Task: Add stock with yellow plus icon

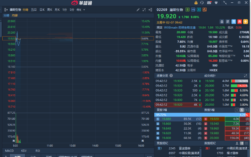Action: coord(247,21)
